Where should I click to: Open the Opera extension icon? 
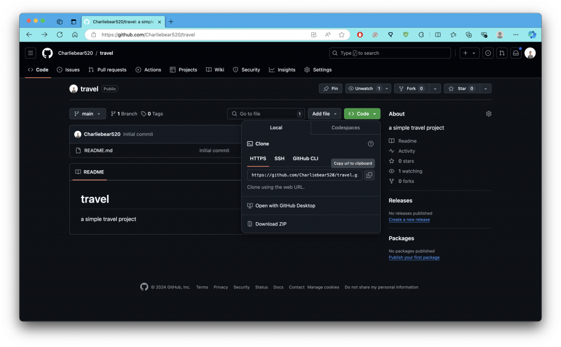tap(360, 34)
